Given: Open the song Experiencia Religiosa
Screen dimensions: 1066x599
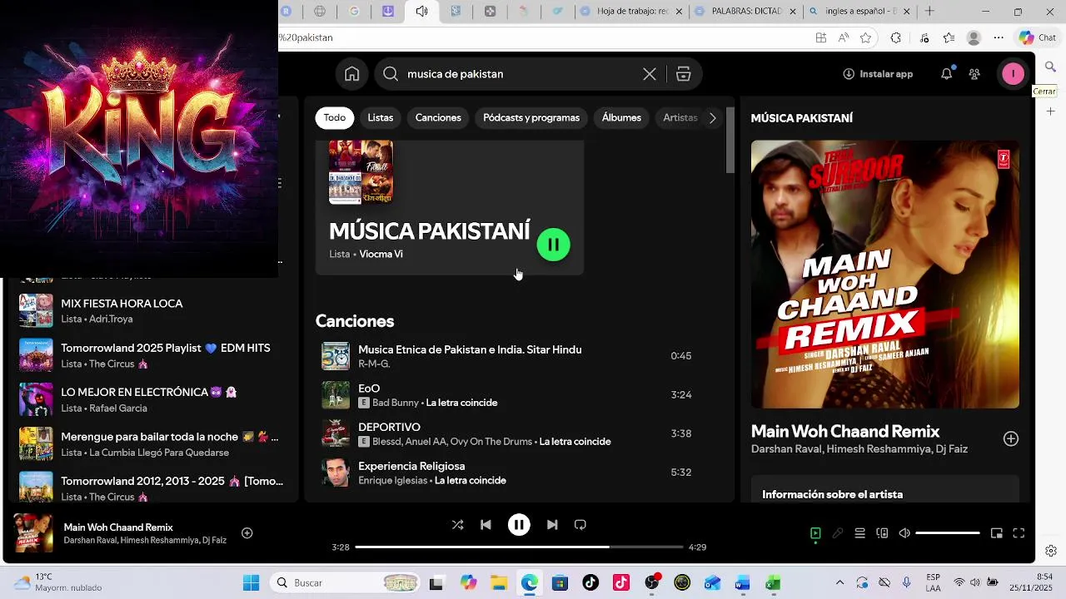Looking at the screenshot, I should [x=411, y=467].
